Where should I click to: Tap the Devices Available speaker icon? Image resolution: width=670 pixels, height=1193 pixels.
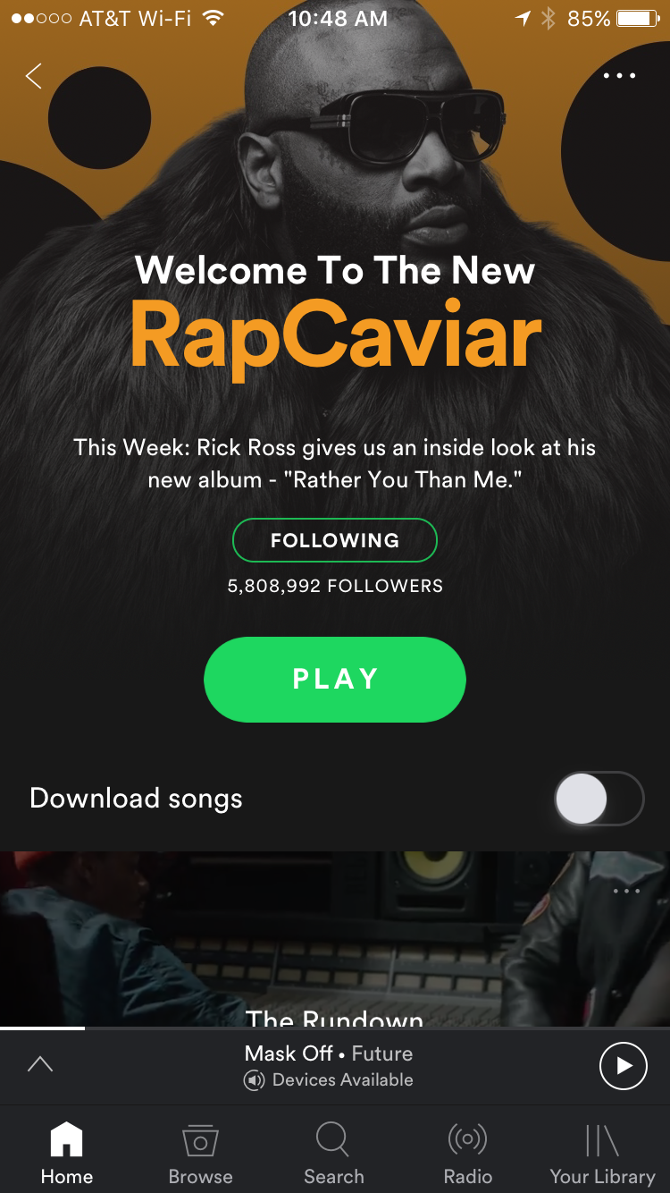(255, 1080)
